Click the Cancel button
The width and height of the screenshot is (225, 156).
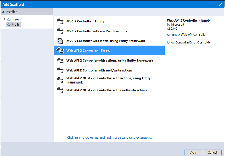[x=213, y=153]
